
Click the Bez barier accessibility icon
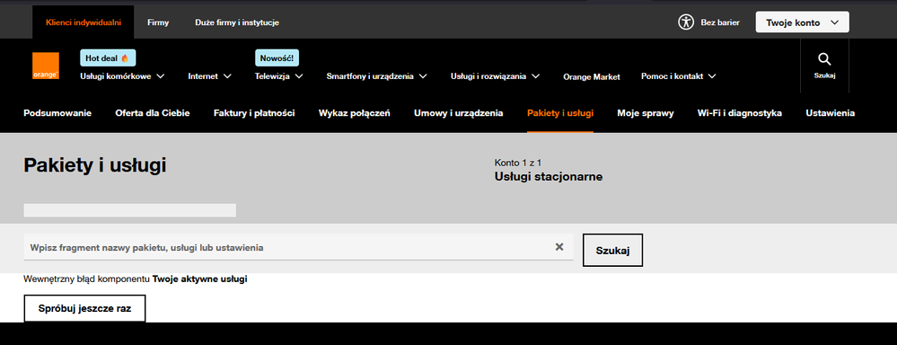[685, 22]
